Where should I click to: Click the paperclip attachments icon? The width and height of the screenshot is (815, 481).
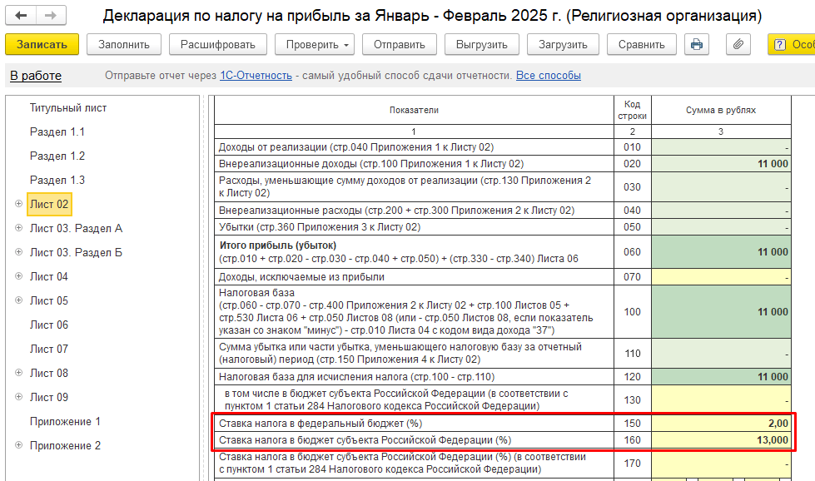click(738, 44)
